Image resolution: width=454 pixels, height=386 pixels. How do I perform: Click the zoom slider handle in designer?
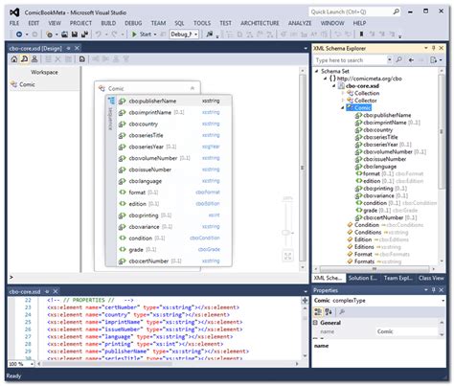285,232
